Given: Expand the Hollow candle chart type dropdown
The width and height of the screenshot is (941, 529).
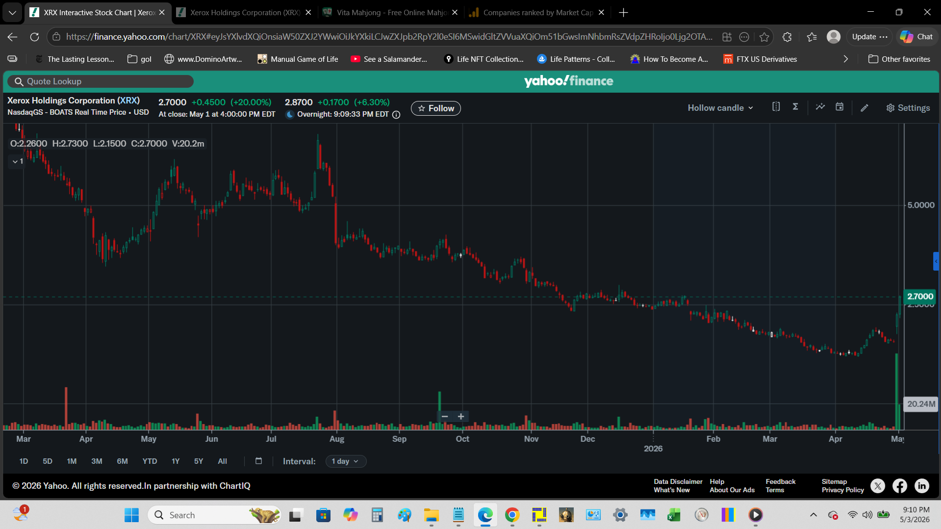Looking at the screenshot, I should point(720,108).
